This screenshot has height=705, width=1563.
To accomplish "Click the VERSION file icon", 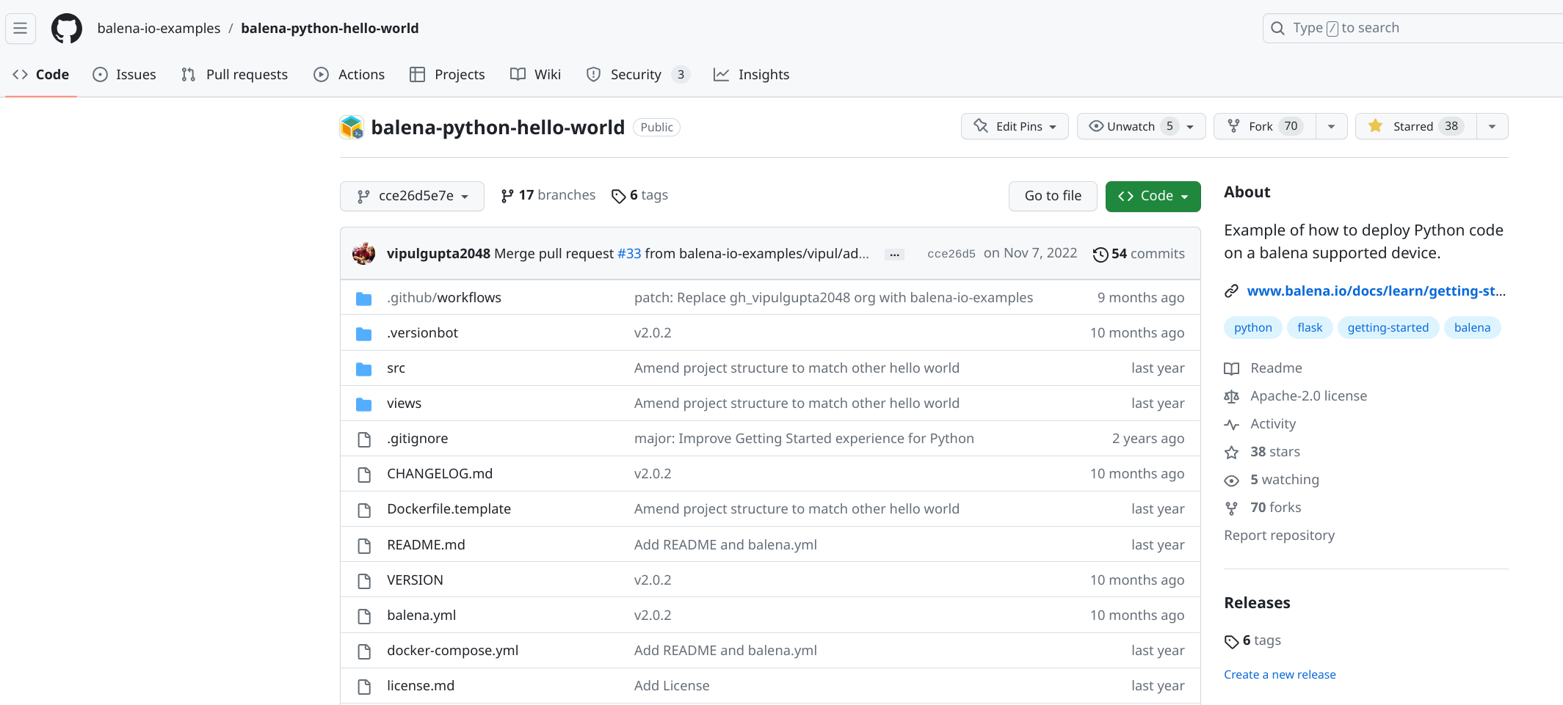I will 363,581.
